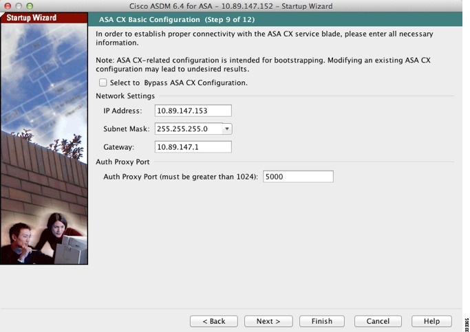
Task: Edit the Auth Proxy Port value field
Action: pos(298,177)
